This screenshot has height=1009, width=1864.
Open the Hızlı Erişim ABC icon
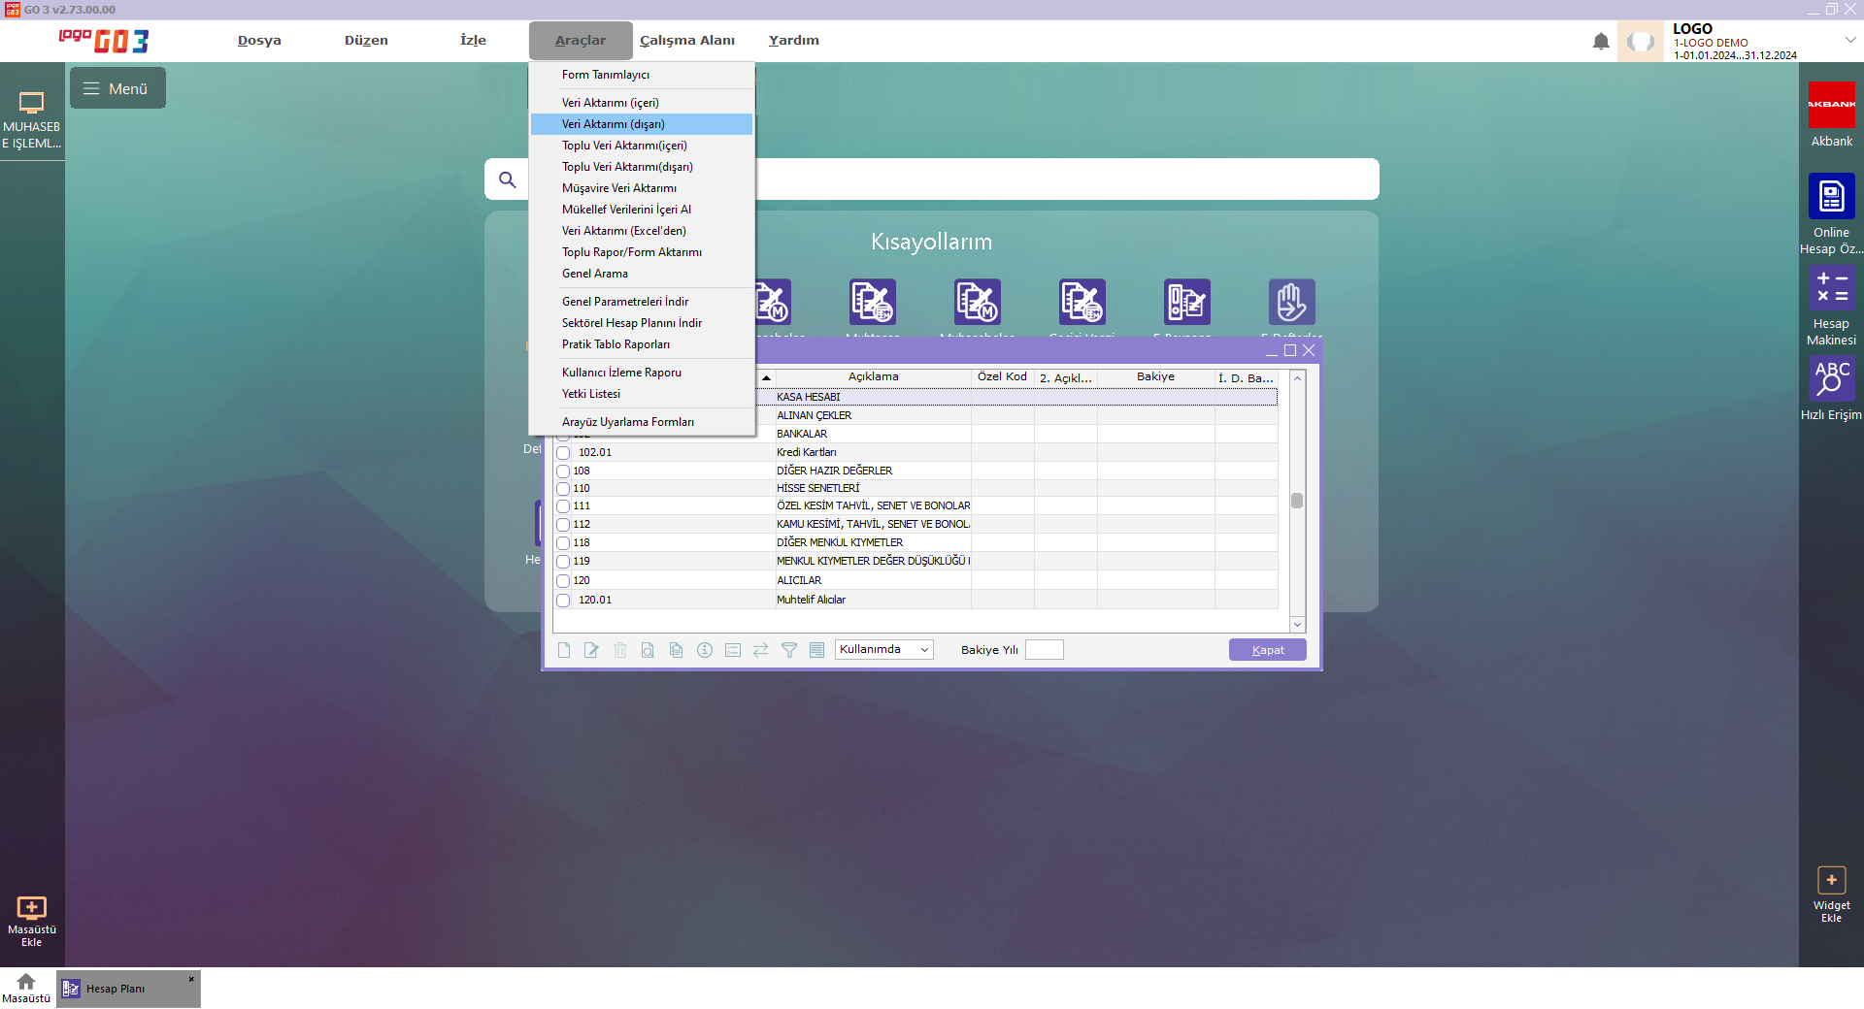tap(1831, 377)
